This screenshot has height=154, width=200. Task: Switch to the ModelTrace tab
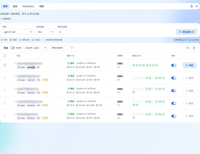28,6
